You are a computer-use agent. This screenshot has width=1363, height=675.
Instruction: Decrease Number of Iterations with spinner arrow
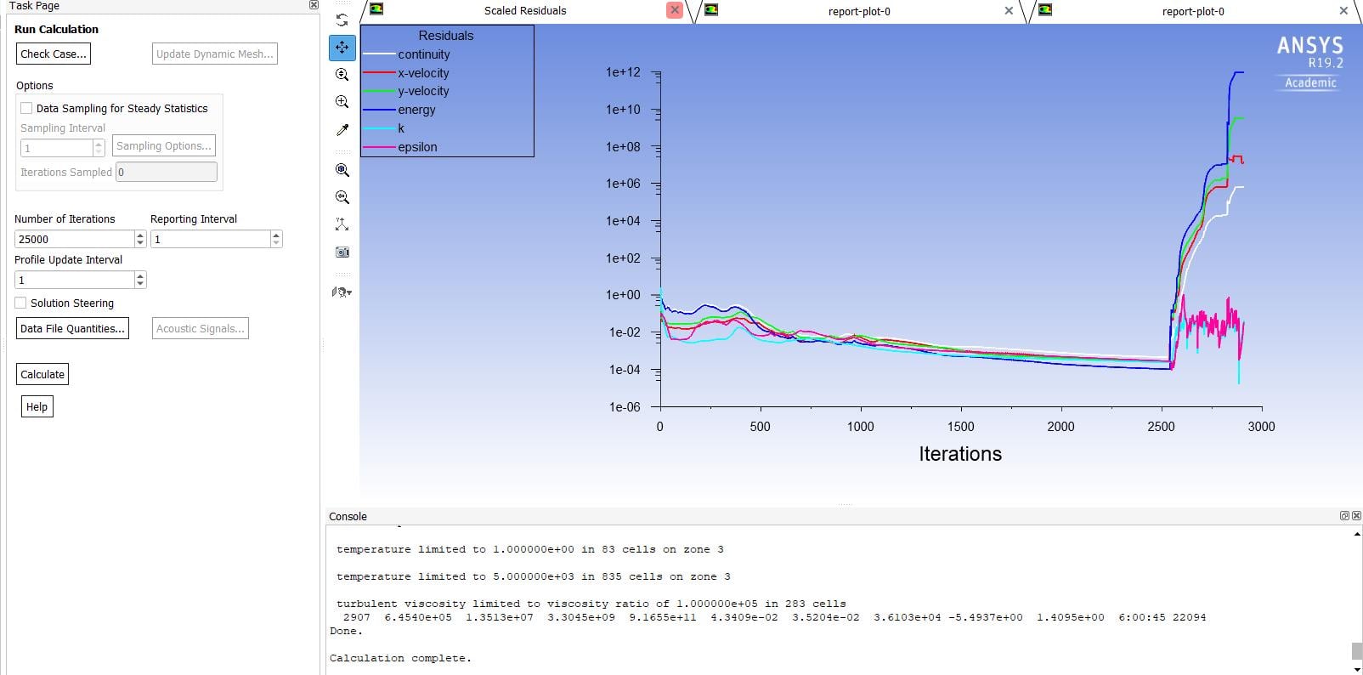(140, 243)
